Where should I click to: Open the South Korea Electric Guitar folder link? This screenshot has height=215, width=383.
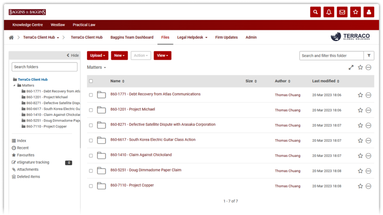pos(153,139)
